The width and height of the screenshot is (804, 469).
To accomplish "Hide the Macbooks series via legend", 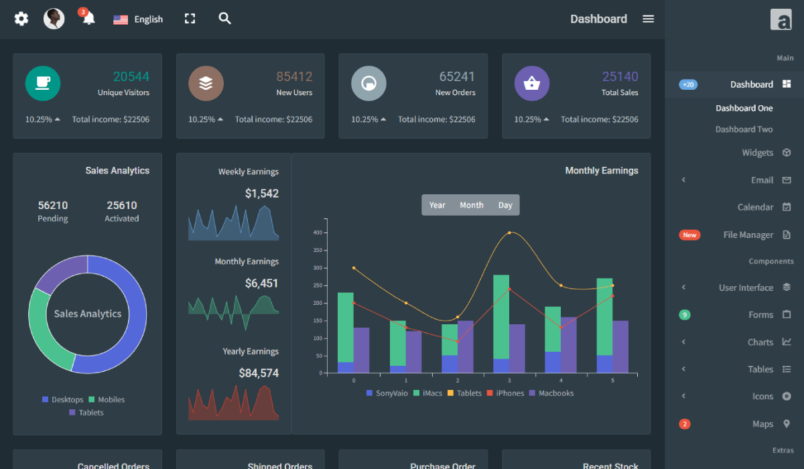I will point(551,393).
